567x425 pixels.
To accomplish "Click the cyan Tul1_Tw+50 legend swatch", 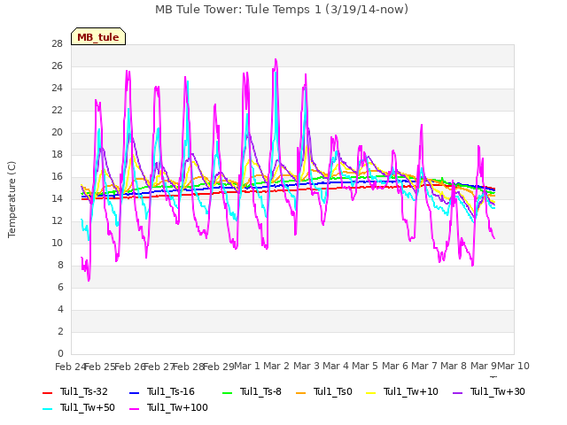I will [x=47, y=408].
